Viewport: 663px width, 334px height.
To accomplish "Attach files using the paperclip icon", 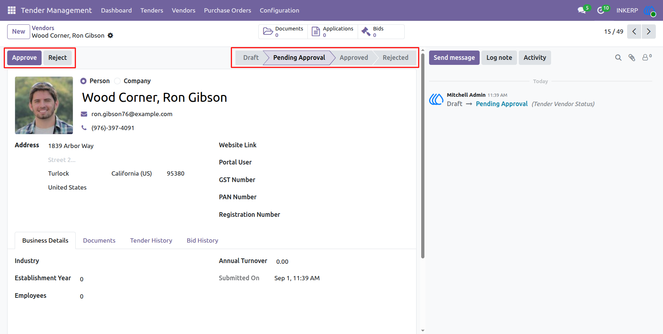I will [x=632, y=58].
